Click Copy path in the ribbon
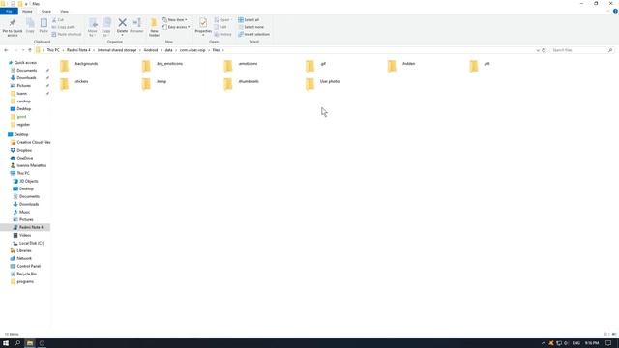 (64, 27)
